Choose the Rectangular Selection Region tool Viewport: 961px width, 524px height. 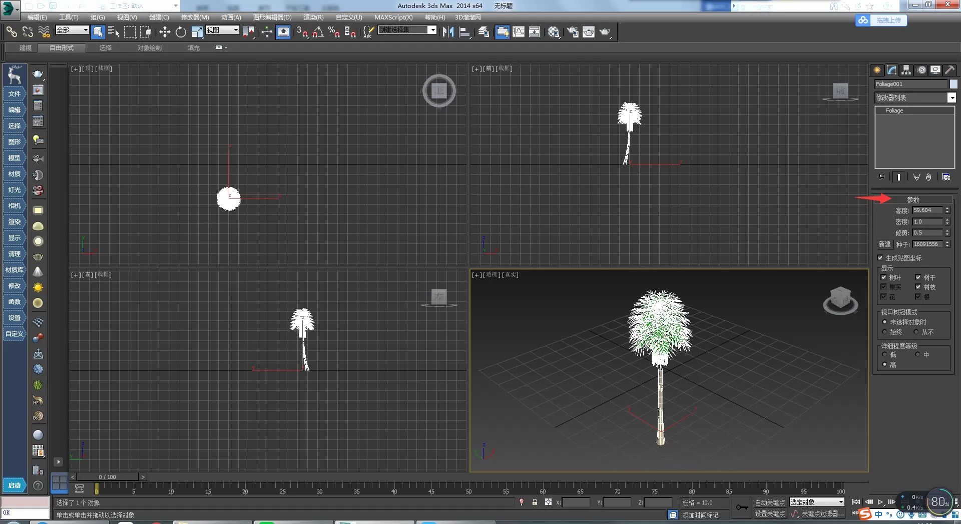click(x=130, y=32)
